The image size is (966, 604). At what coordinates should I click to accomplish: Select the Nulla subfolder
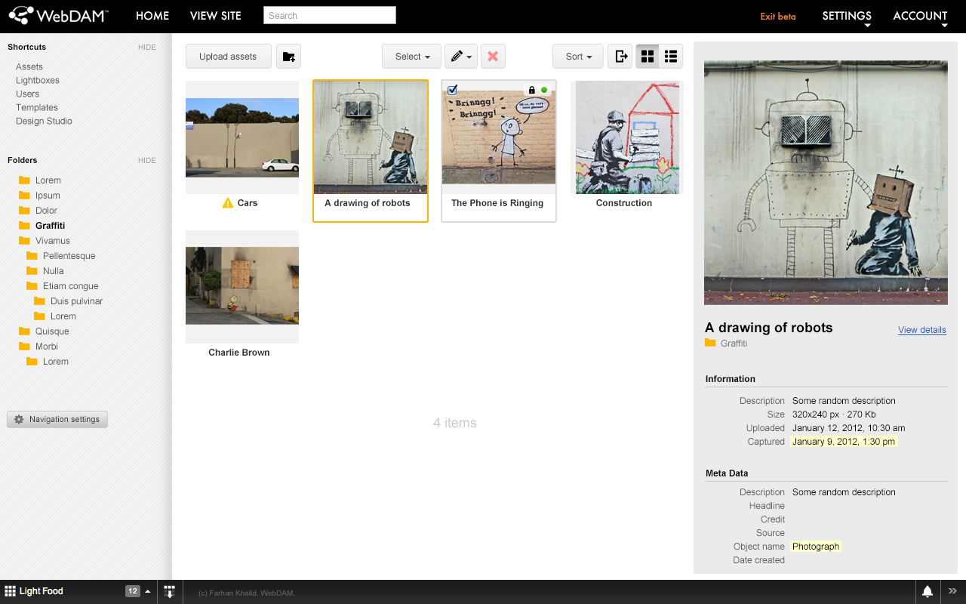coord(53,271)
